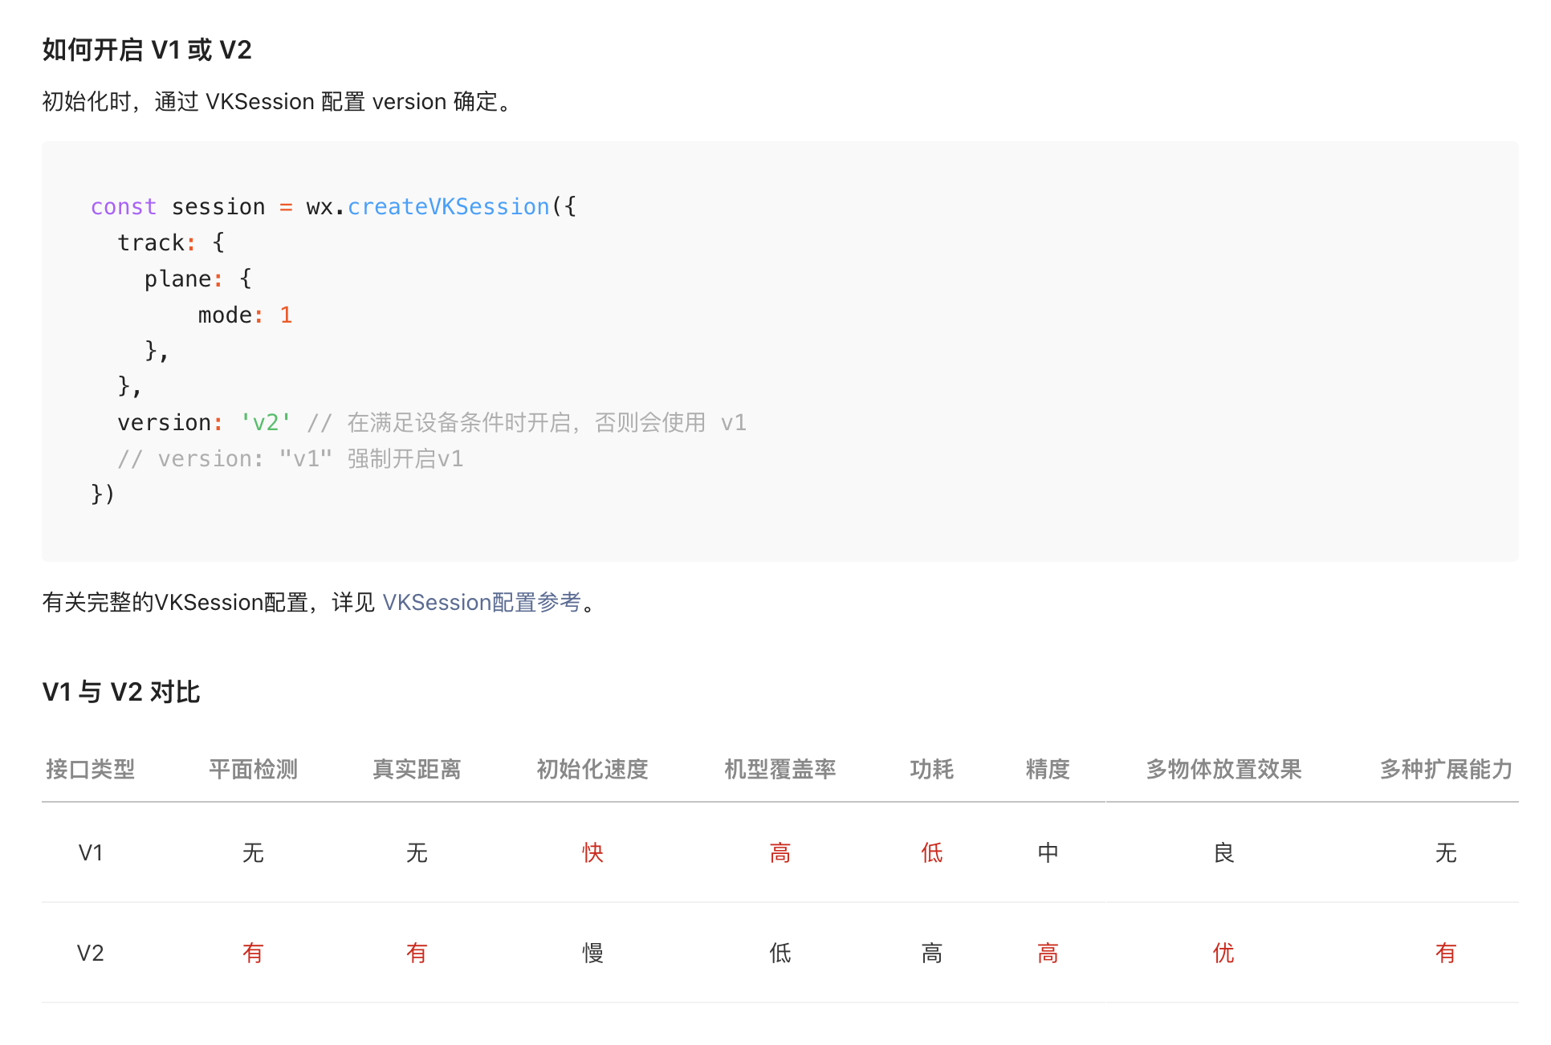Screen dimensions: 1551x1045
Task: Click the purple const keyword
Action: click(x=123, y=206)
